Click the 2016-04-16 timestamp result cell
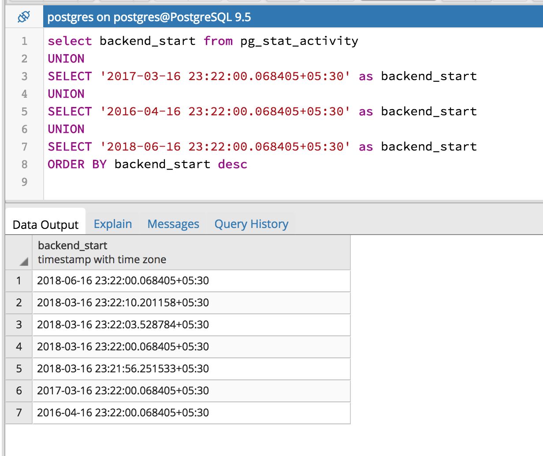Viewport: 543px width, 456px height. (123, 413)
